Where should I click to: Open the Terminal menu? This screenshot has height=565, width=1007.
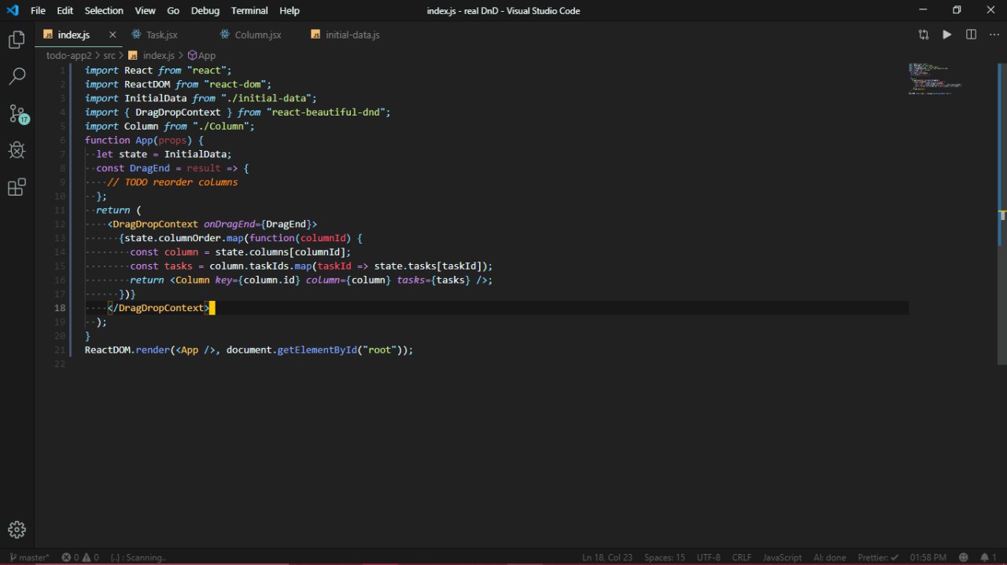tap(249, 10)
